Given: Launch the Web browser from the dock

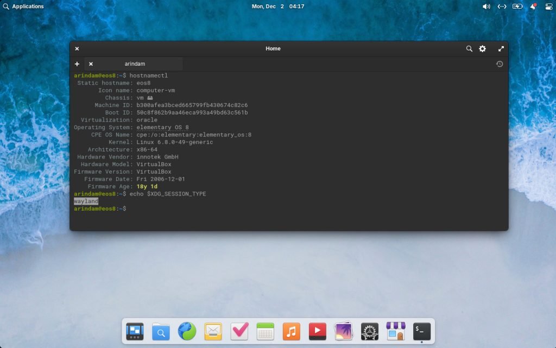Looking at the screenshot, I should (187, 331).
